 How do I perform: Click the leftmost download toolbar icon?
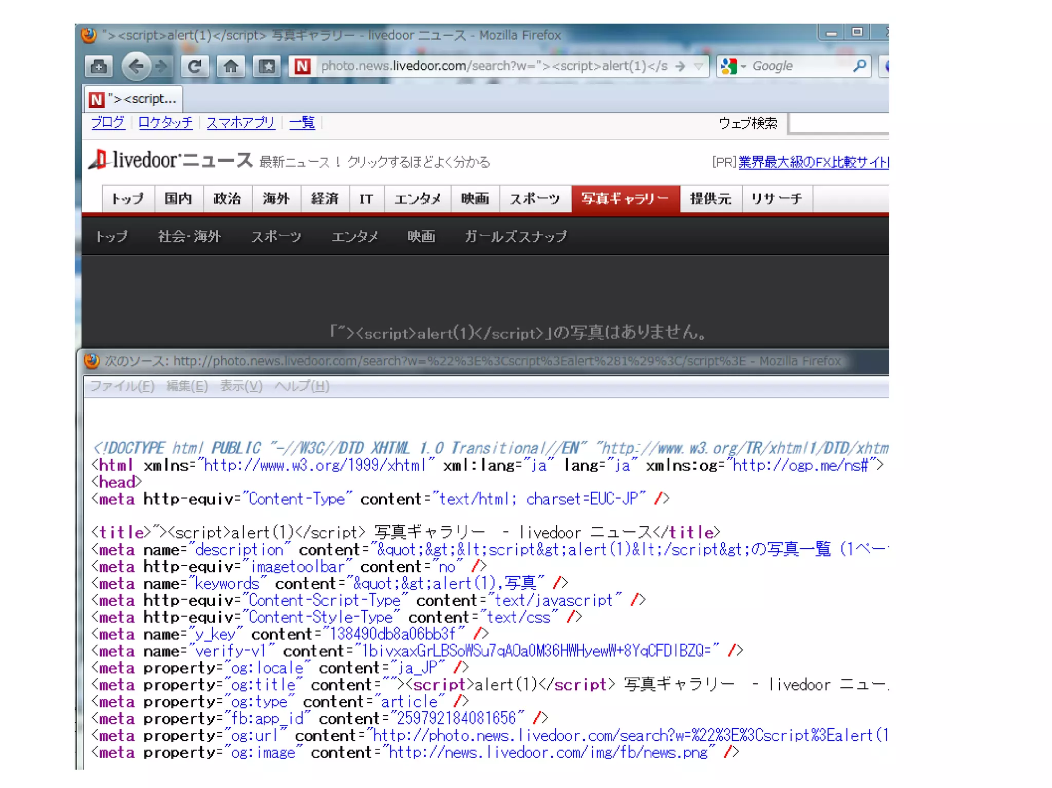pyautogui.click(x=99, y=66)
